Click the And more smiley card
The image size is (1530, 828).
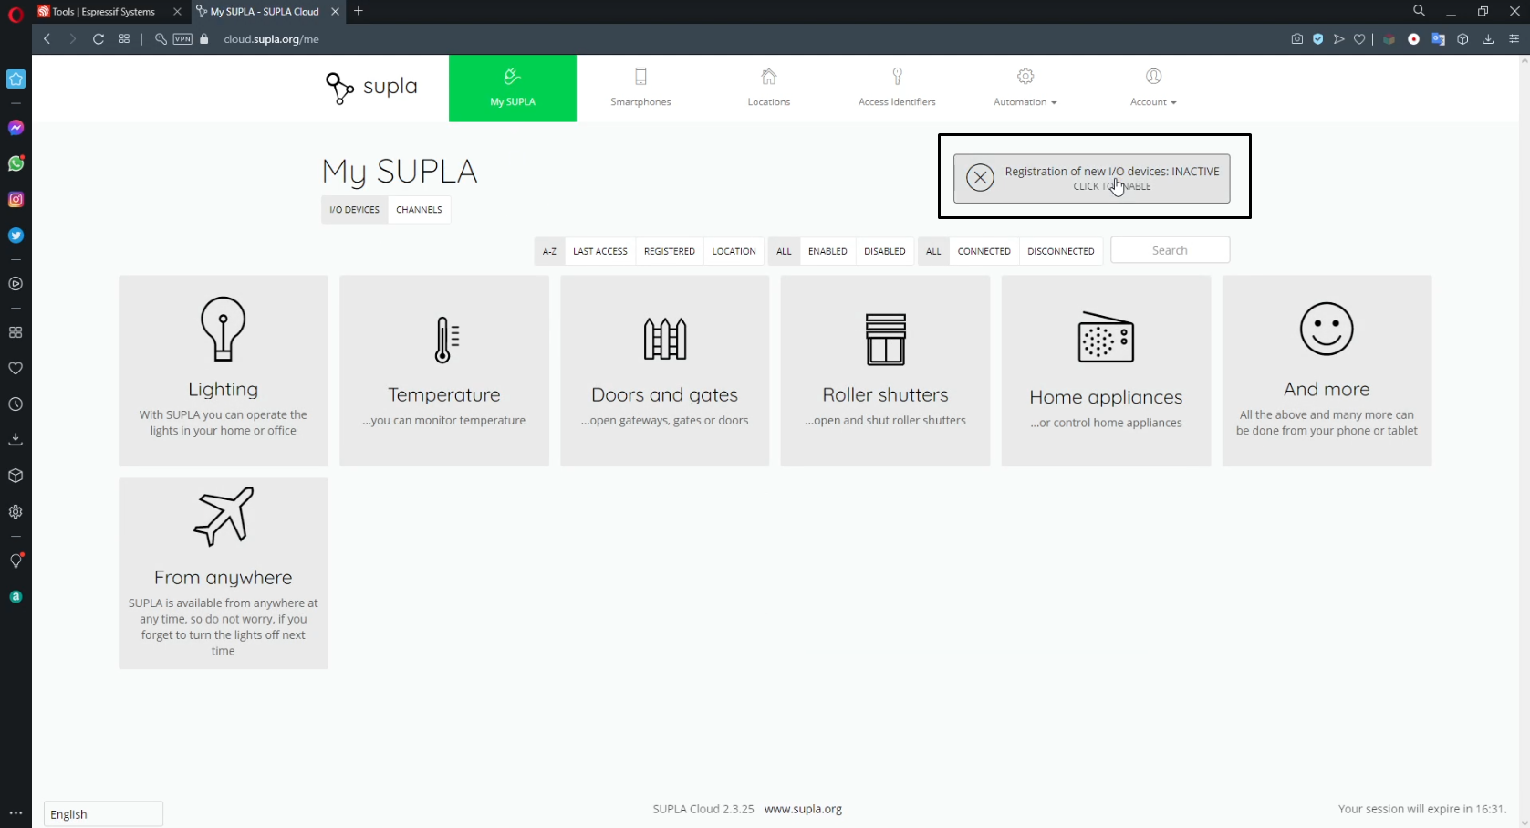pyautogui.click(x=1327, y=371)
